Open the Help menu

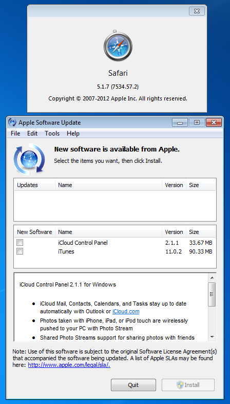73,133
